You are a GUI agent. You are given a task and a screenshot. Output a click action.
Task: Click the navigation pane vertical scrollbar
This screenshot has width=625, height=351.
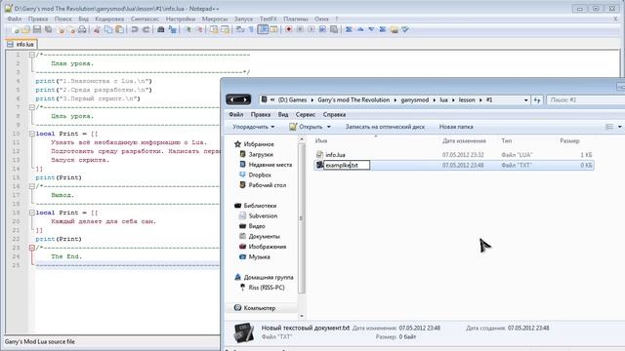(x=302, y=218)
